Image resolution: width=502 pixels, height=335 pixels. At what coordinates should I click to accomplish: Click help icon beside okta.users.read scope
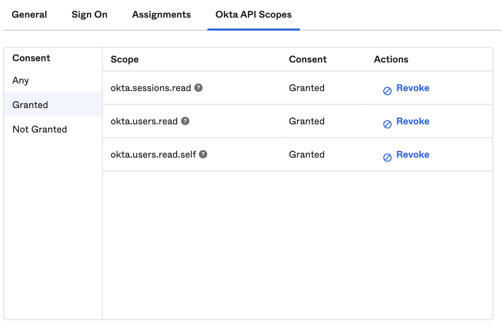pyautogui.click(x=185, y=121)
